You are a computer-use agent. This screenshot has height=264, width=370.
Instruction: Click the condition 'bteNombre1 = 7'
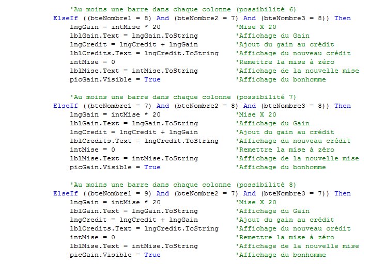[x=119, y=106]
